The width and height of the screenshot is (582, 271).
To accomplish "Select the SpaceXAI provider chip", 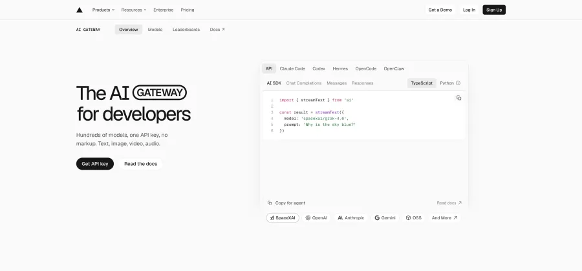I will [x=283, y=217].
